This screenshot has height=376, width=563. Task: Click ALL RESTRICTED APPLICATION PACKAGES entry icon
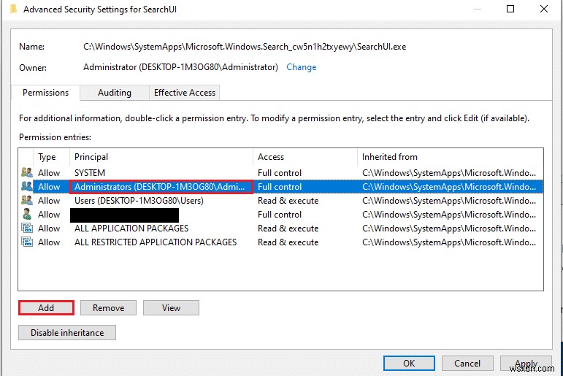coord(27,242)
